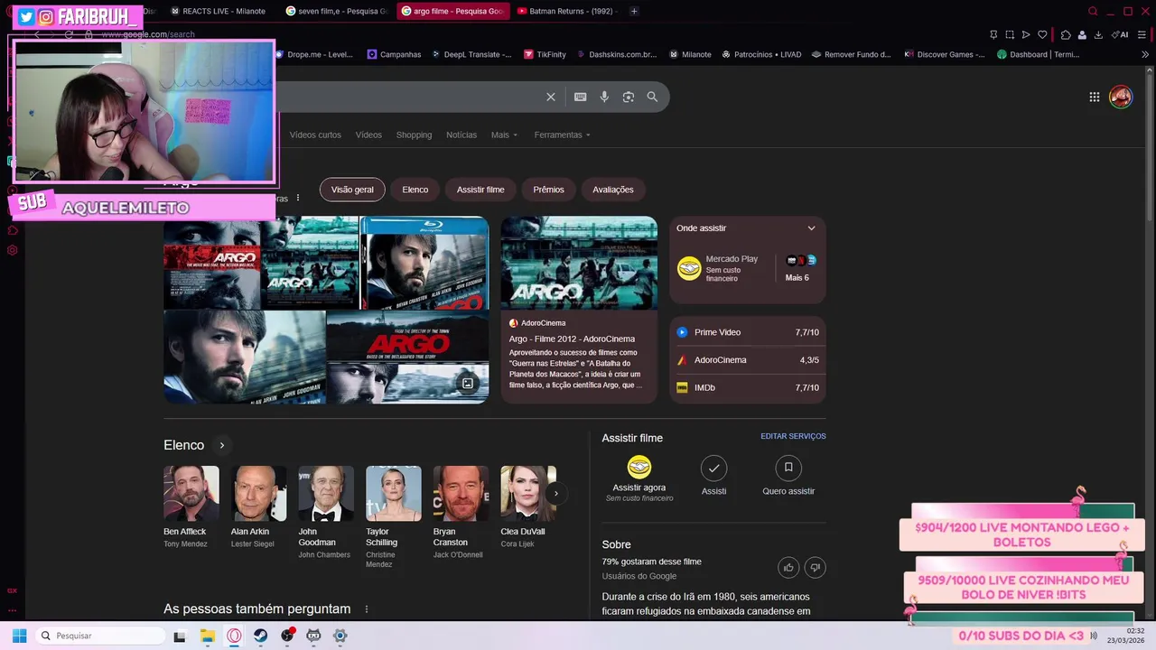Open Opera browser from the taskbar
Screen dimensions: 1156x650
234,636
